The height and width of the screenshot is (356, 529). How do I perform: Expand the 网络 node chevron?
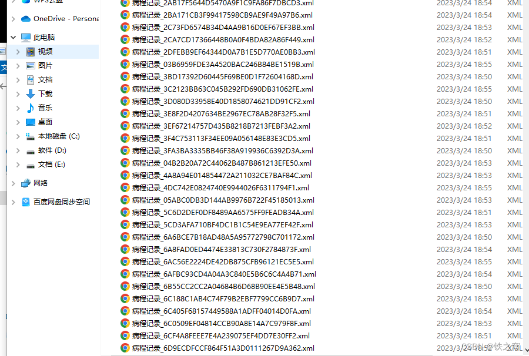coord(13,183)
